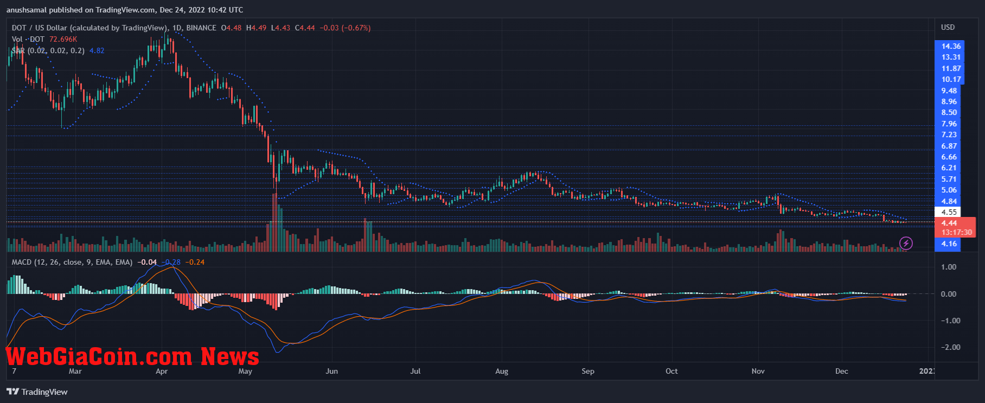The image size is (985, 403).
Task: Click the Mar label on the time axis
Action: click(75, 371)
